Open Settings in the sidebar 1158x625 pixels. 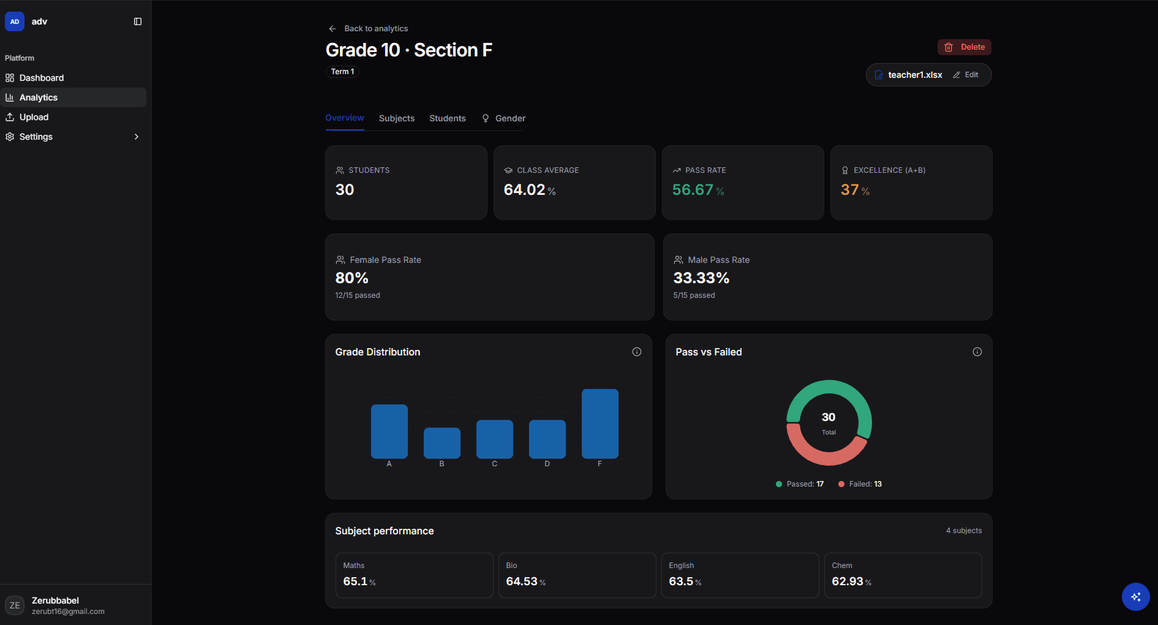[x=73, y=137]
